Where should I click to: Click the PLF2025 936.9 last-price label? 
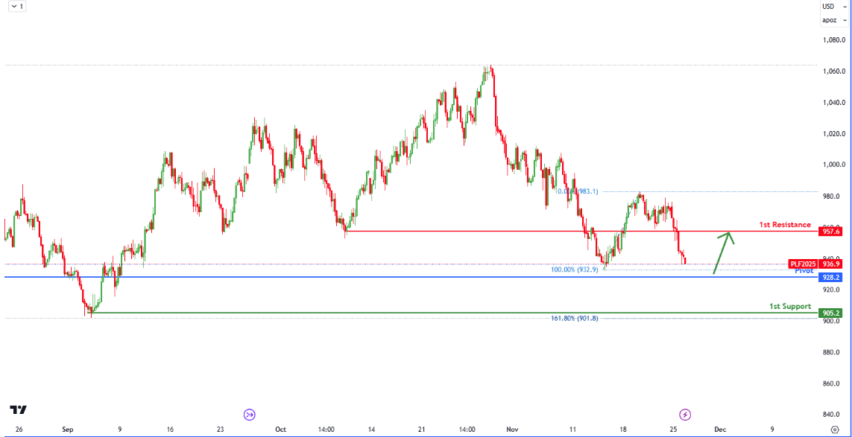(x=817, y=264)
